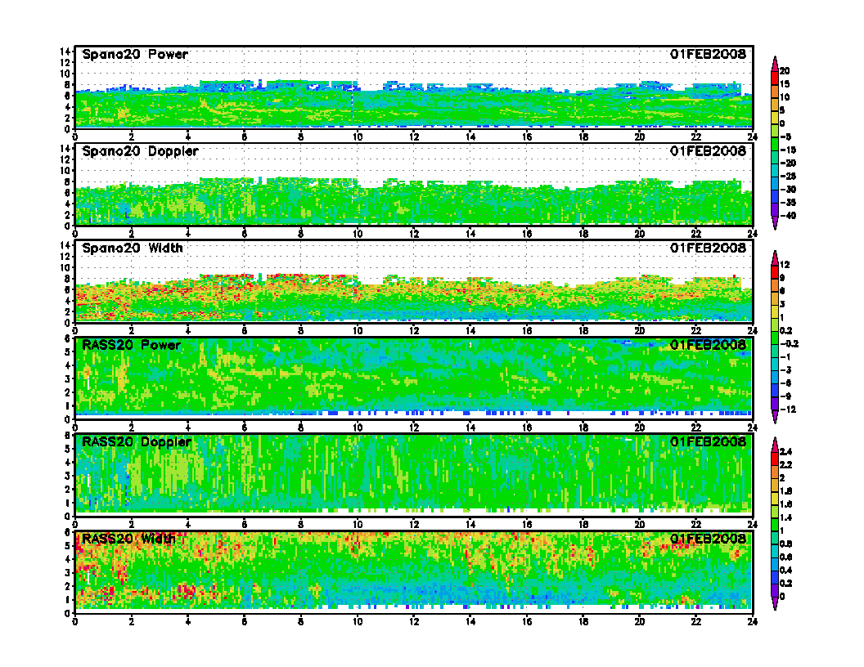
Task: Select the 01FEB2008 date in RASS20 Width panel
Action: 708,538
